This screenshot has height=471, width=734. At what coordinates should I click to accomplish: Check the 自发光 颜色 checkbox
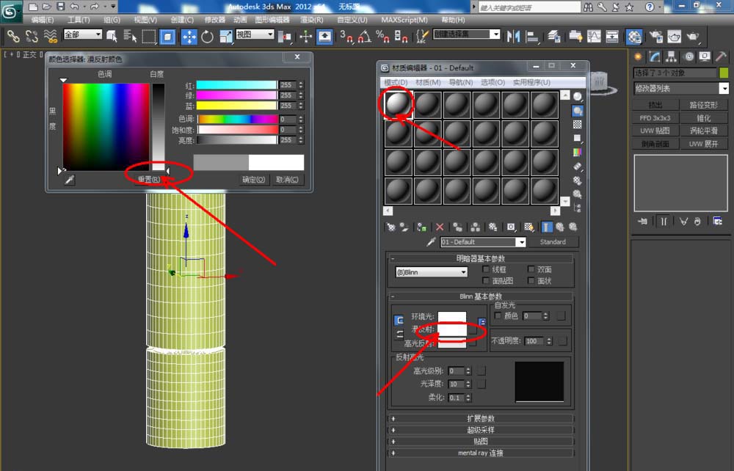point(498,315)
